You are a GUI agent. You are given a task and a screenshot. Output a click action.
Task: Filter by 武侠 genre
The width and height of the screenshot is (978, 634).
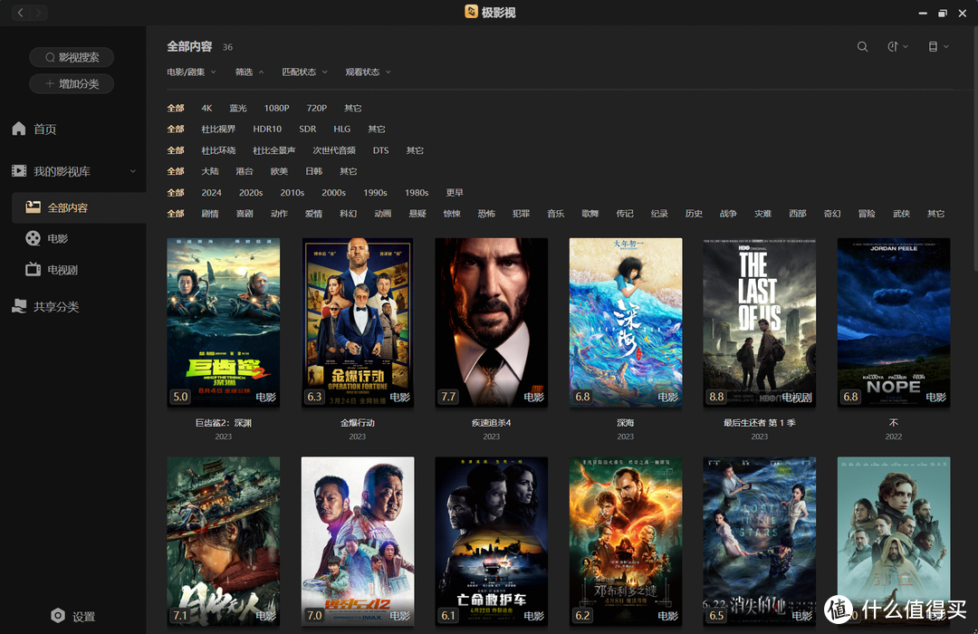pos(901,214)
